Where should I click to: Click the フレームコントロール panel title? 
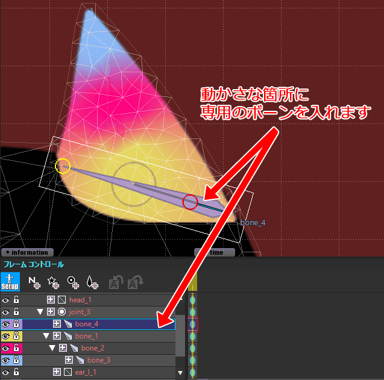34,264
